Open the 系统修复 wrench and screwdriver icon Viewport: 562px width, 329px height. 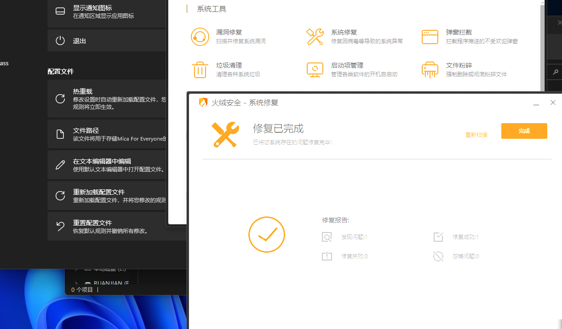pyautogui.click(x=315, y=37)
